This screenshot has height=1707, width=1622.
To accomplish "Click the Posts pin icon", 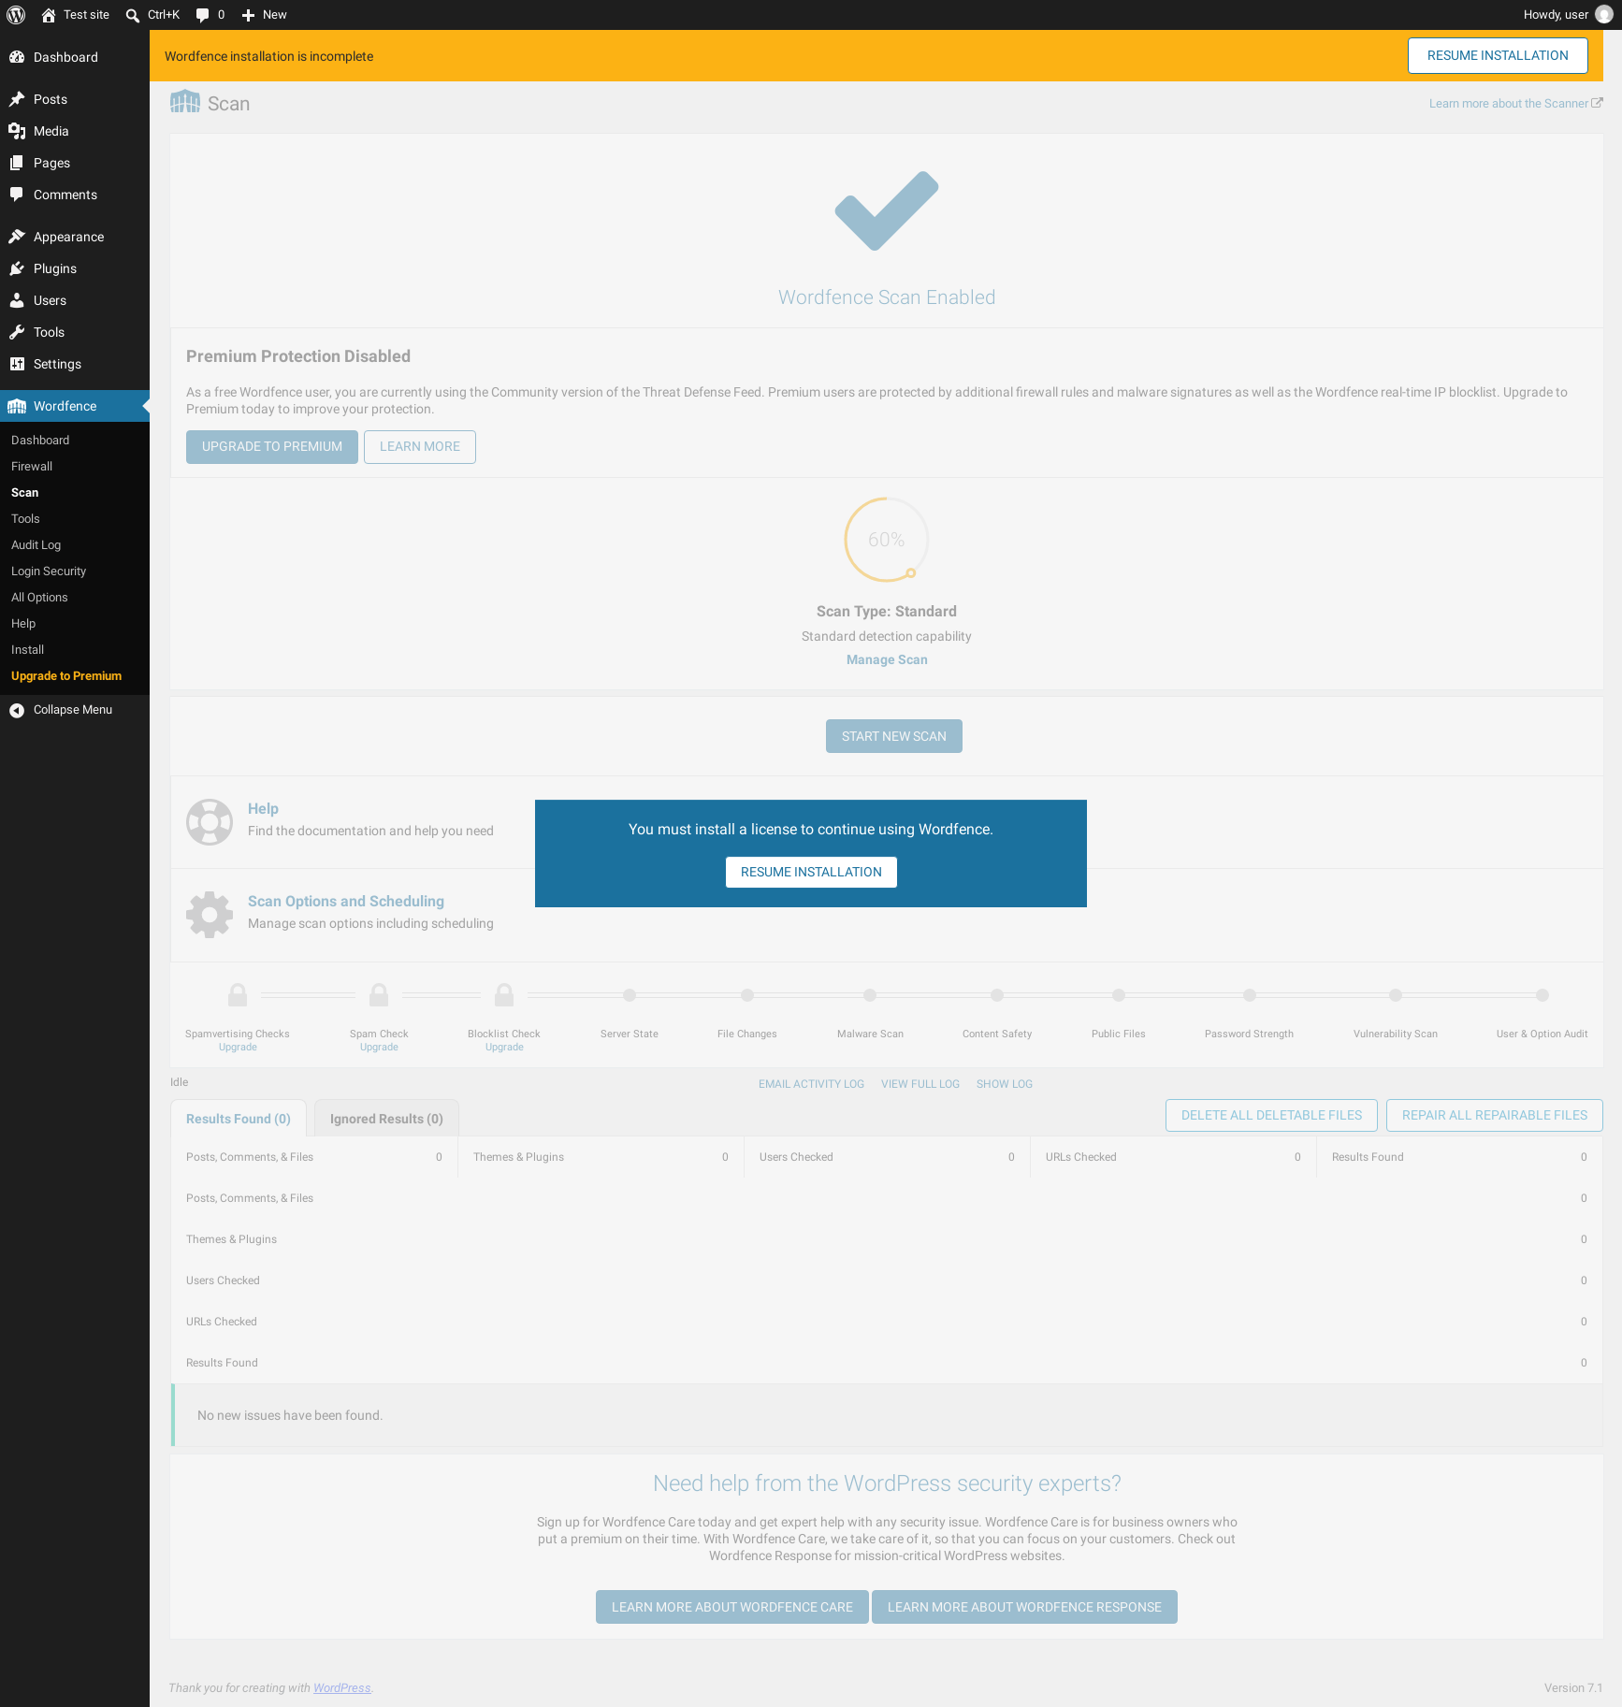I will coord(17,99).
